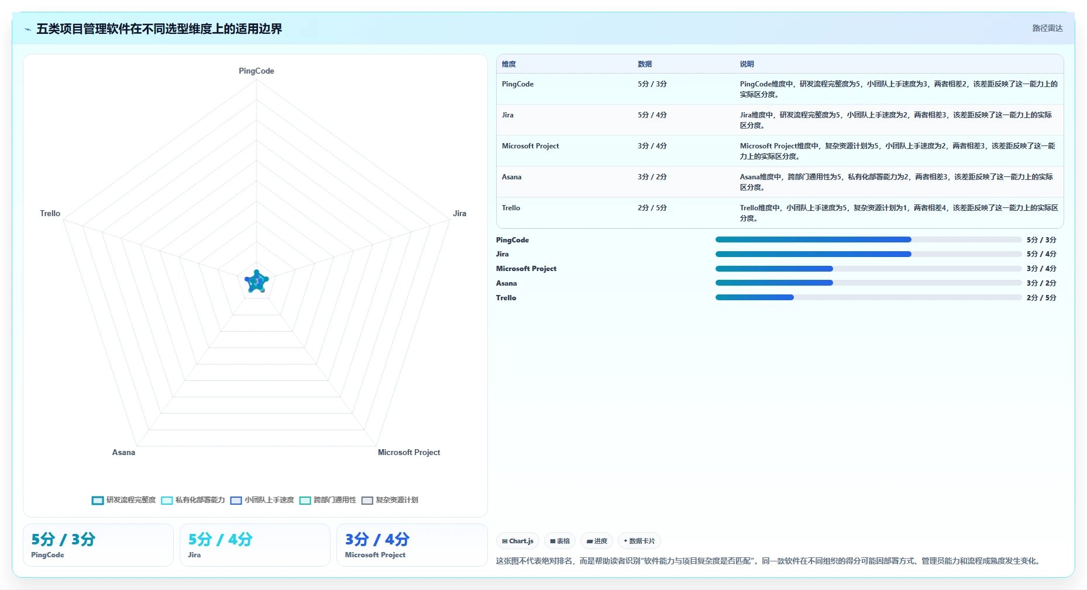
Task: Open the Microsoft Project 3分 / 4分 data card
Action: [412, 545]
